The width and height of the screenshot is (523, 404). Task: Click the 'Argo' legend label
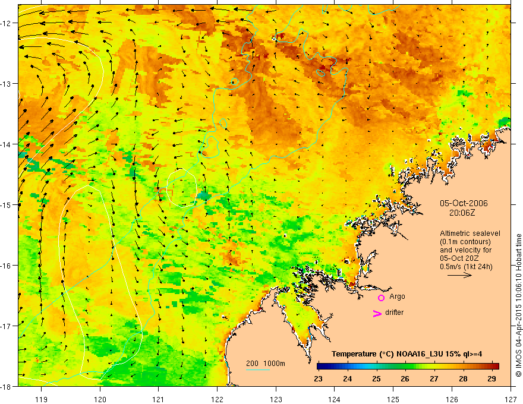click(x=397, y=296)
